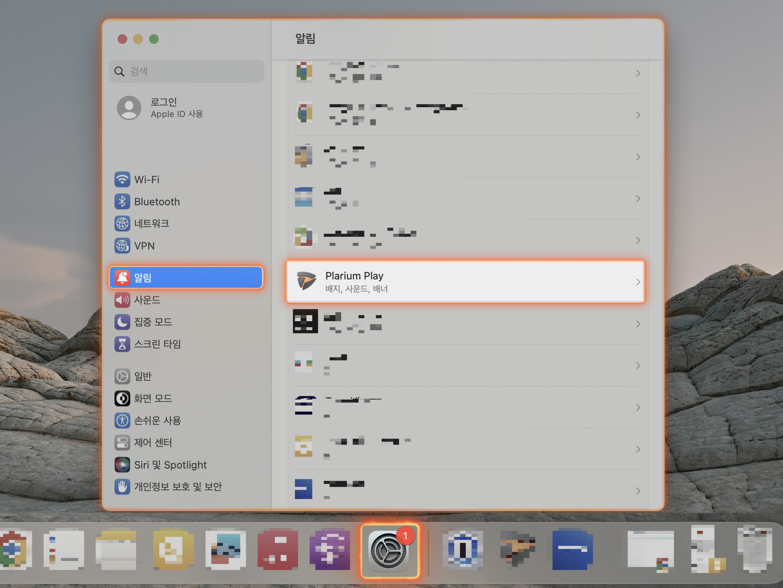Image resolution: width=783 pixels, height=588 pixels.
Task: Select VPN in the sidebar
Action: 186,246
